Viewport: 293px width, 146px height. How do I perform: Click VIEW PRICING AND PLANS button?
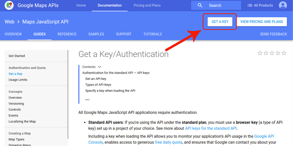262,22
